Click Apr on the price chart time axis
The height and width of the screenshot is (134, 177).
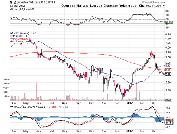point(14,103)
